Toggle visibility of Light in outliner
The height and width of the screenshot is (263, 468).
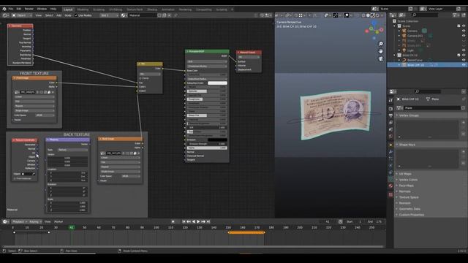click(x=464, y=50)
